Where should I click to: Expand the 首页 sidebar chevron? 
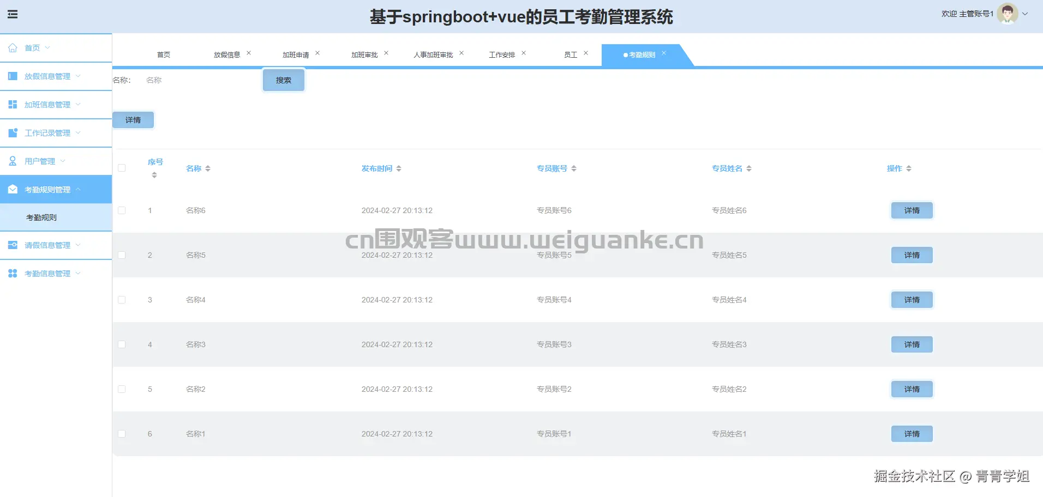(47, 47)
